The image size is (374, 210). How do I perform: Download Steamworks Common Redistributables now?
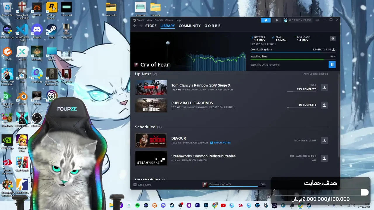coord(324,158)
